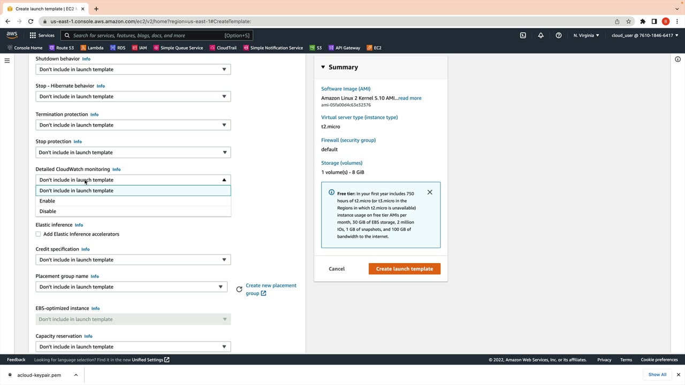Open the Feedback link
Image resolution: width=685 pixels, height=385 pixels.
coord(16,360)
